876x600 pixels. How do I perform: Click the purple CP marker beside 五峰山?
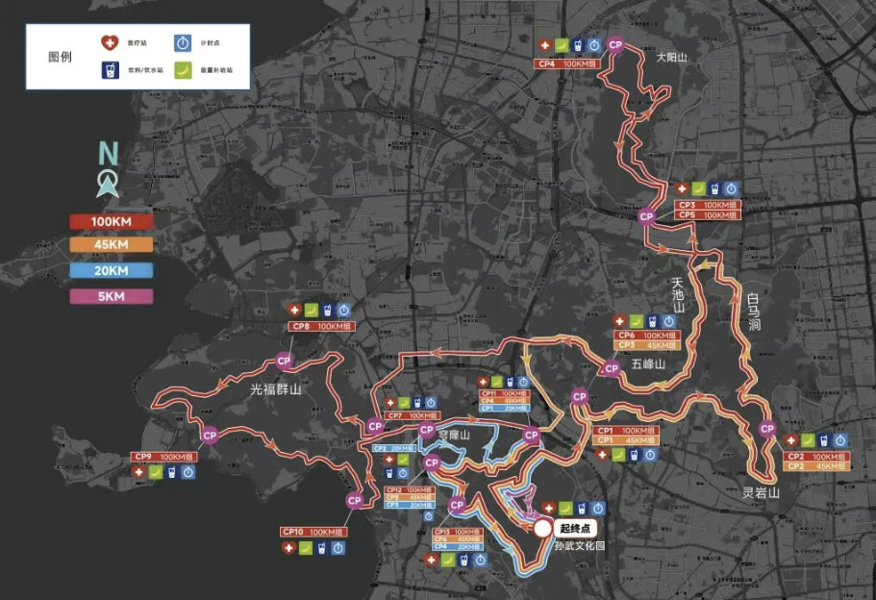[x=611, y=367]
